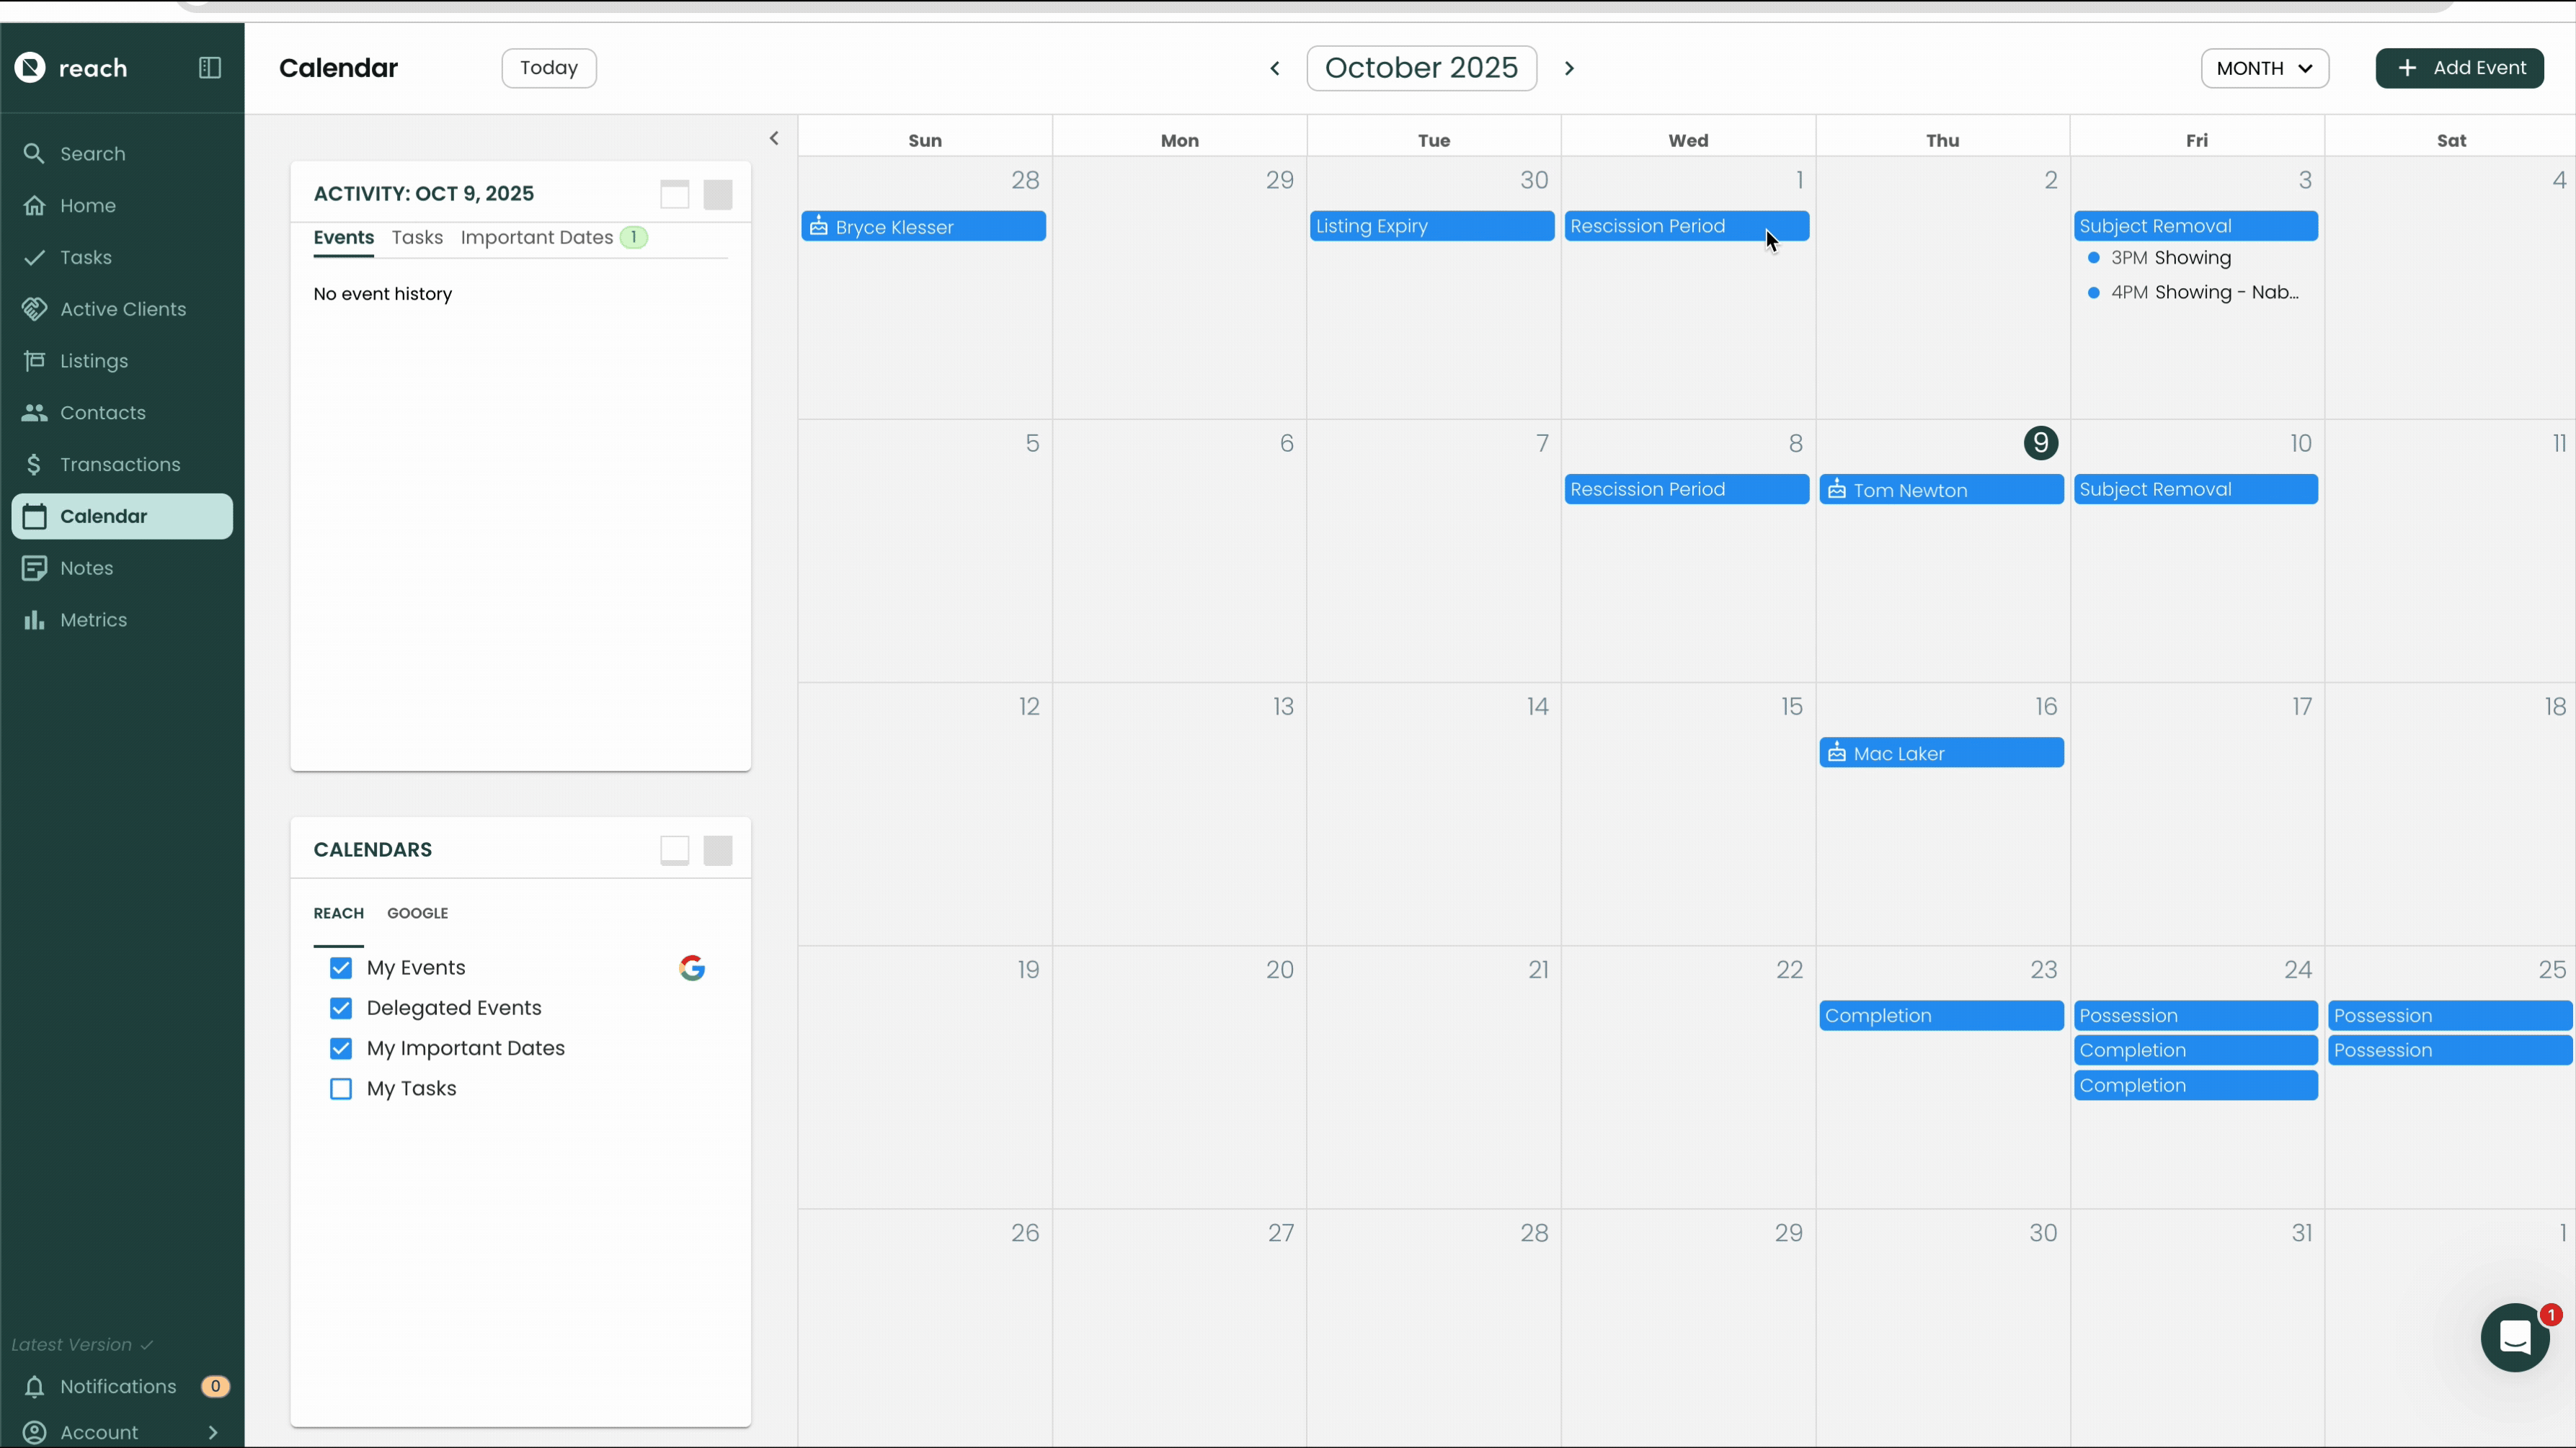The image size is (2576, 1448).
Task: Uncheck the My Events calendar
Action: (x=341, y=967)
